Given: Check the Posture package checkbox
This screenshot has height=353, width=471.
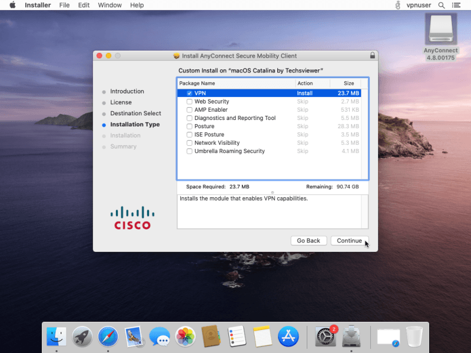Looking at the screenshot, I should [189, 126].
